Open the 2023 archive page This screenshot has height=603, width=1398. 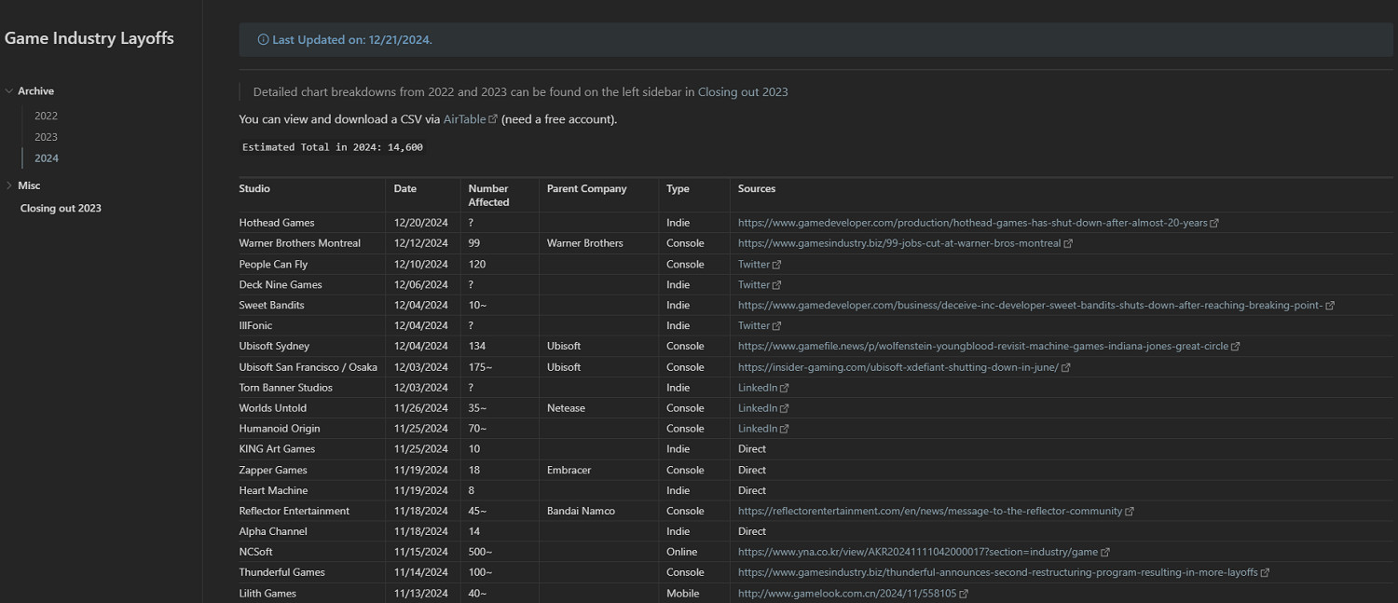pyautogui.click(x=46, y=137)
